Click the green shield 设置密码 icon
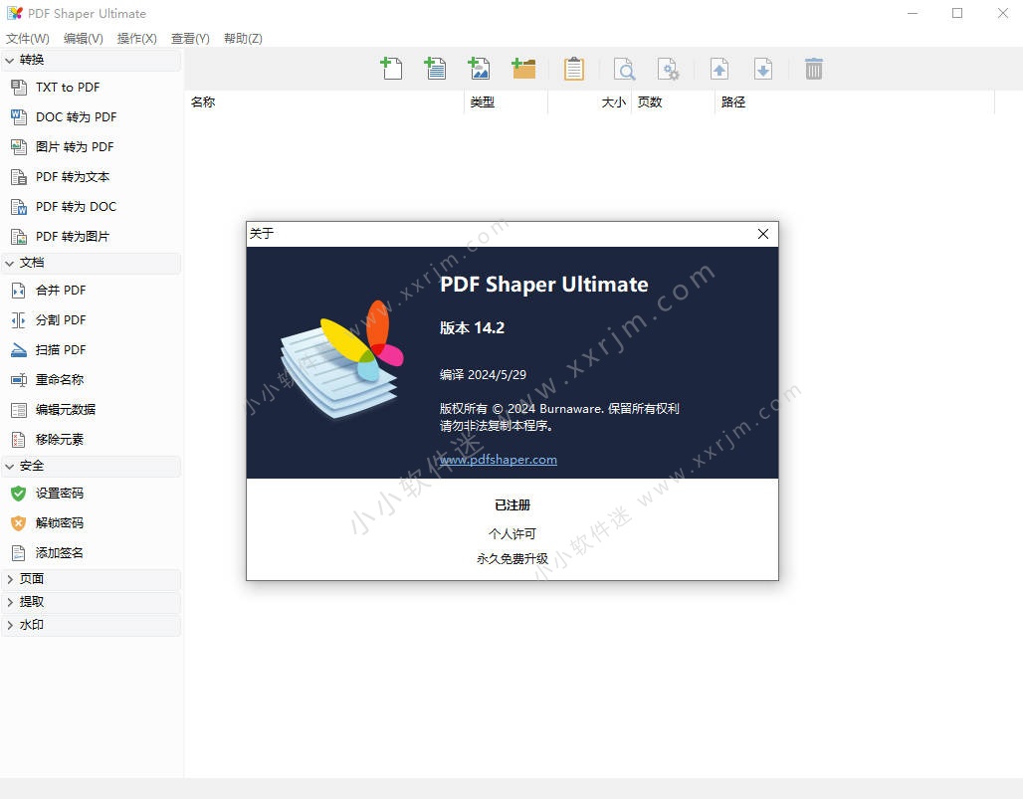 tap(19, 494)
